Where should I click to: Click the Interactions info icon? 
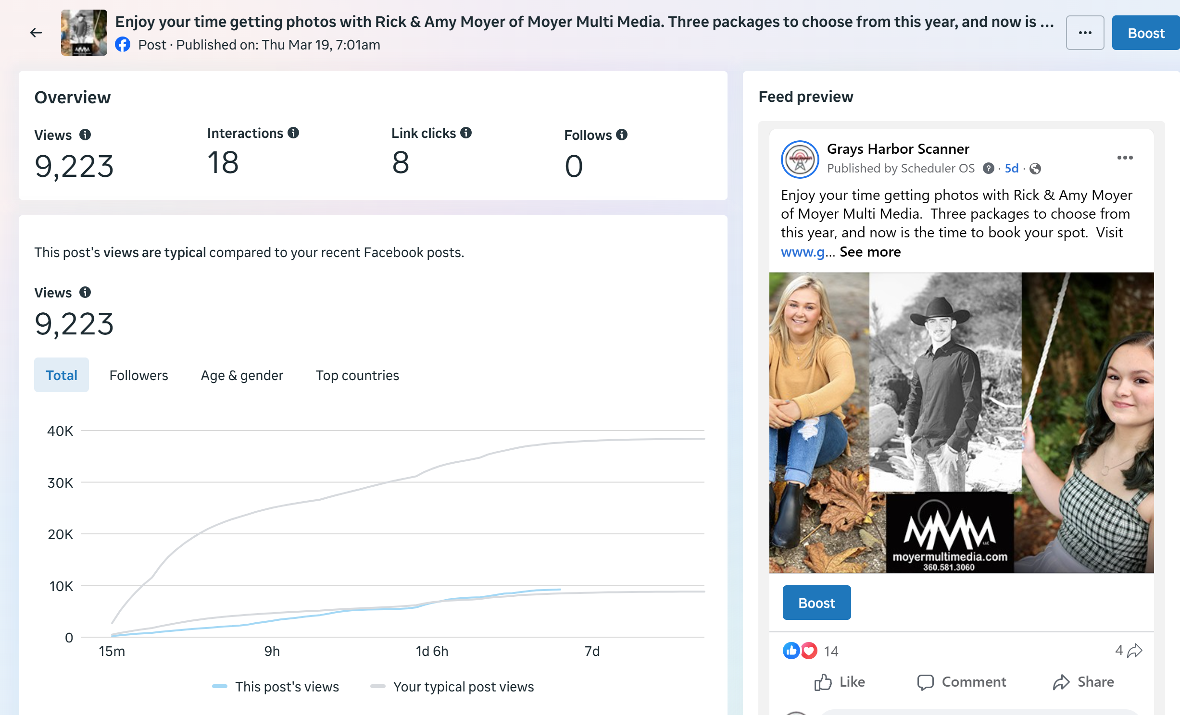tap(293, 133)
